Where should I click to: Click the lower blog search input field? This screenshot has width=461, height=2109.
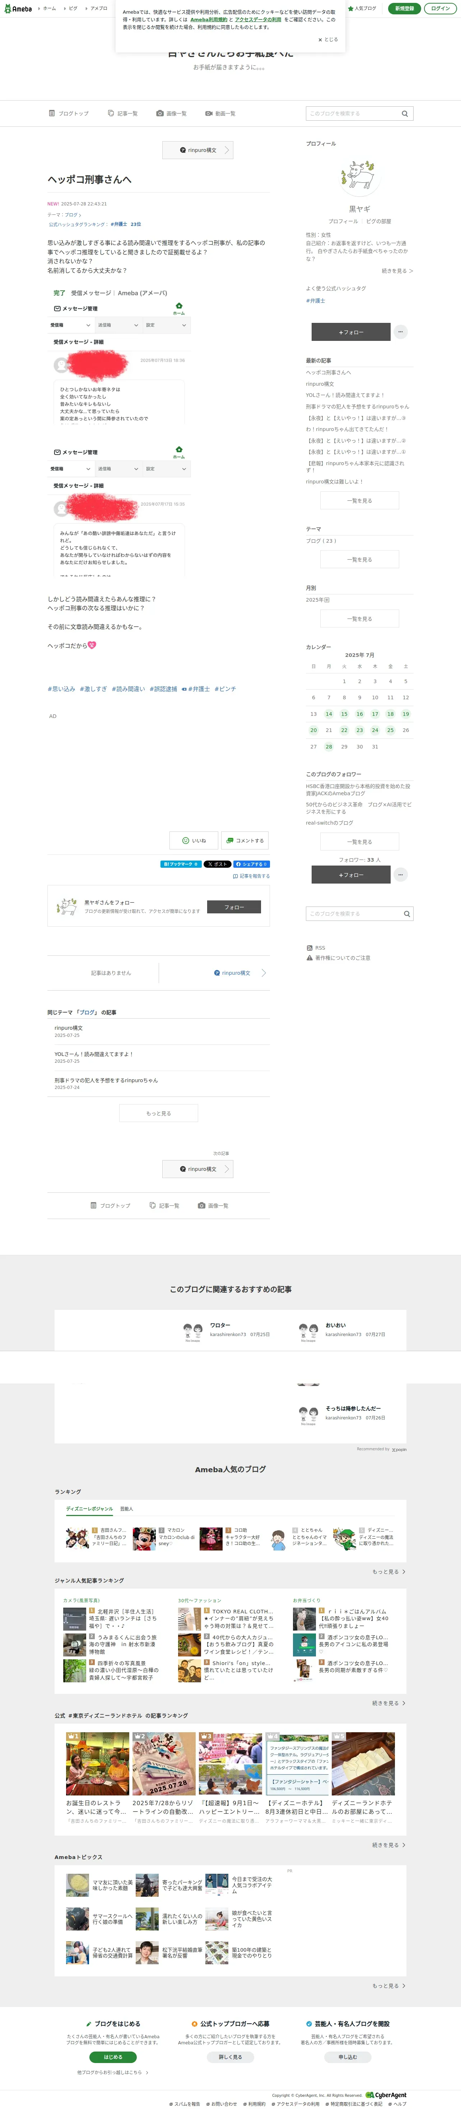click(352, 914)
